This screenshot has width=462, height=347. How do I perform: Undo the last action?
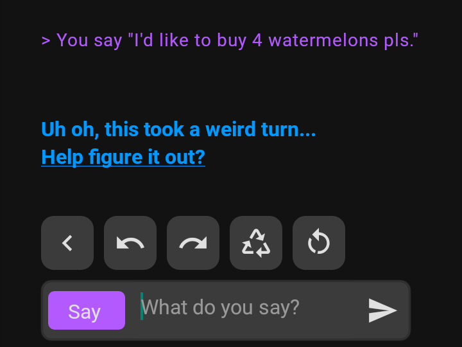click(x=130, y=243)
